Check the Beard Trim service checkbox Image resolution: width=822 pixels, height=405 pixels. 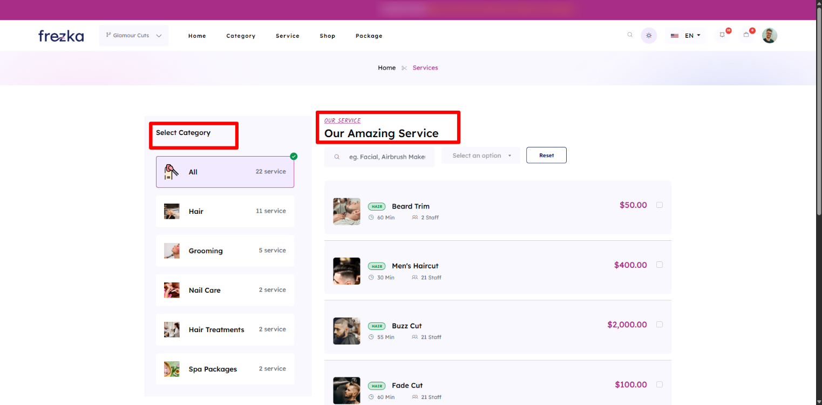pos(660,205)
